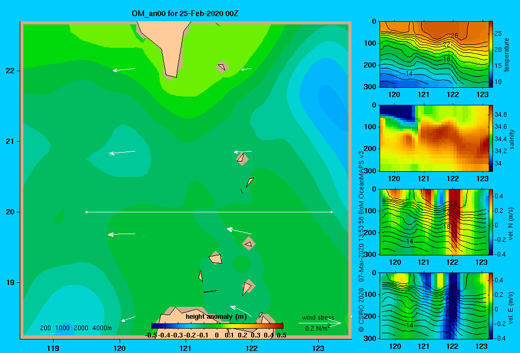Click the 100 depth label on salinity panel

click(370, 127)
